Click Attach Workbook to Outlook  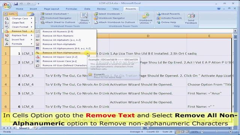(x=115, y=22)
